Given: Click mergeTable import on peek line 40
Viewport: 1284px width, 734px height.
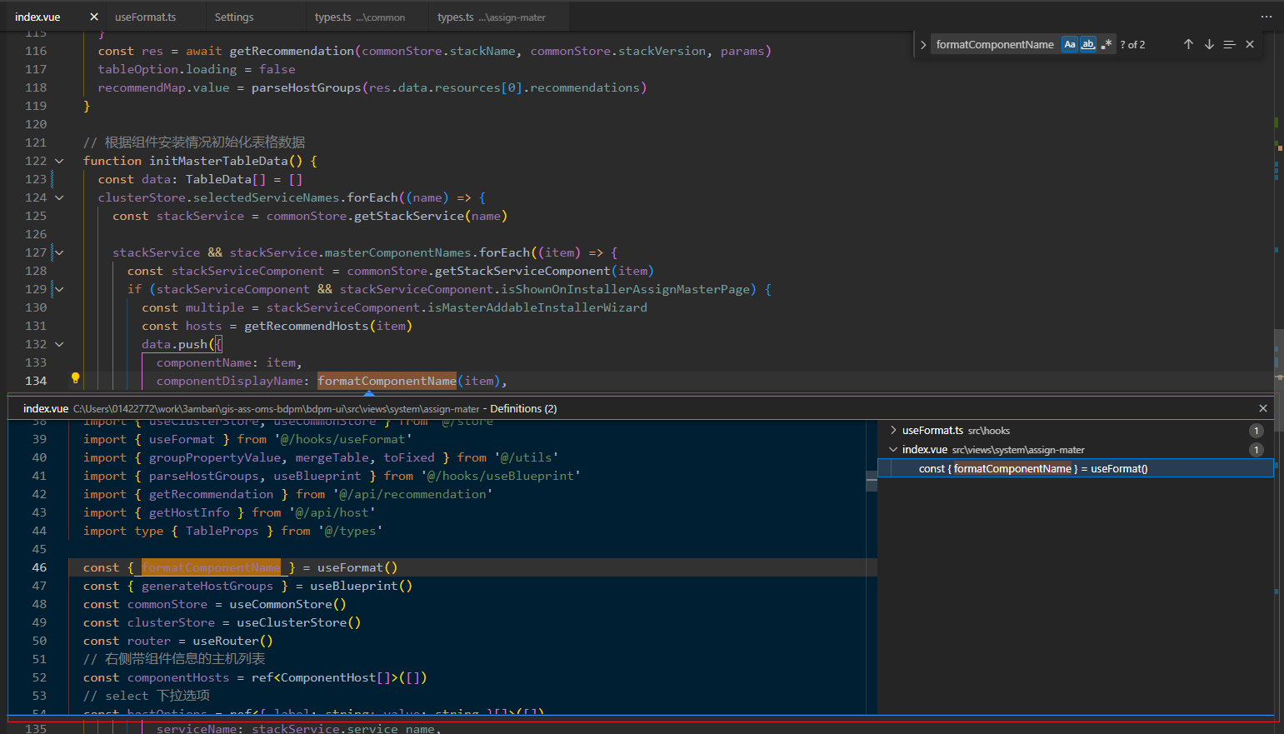Looking at the screenshot, I should coord(332,457).
